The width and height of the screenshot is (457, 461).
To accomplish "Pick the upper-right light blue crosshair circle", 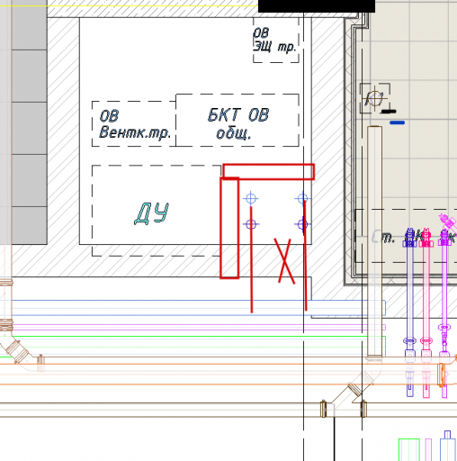I will tap(302, 198).
